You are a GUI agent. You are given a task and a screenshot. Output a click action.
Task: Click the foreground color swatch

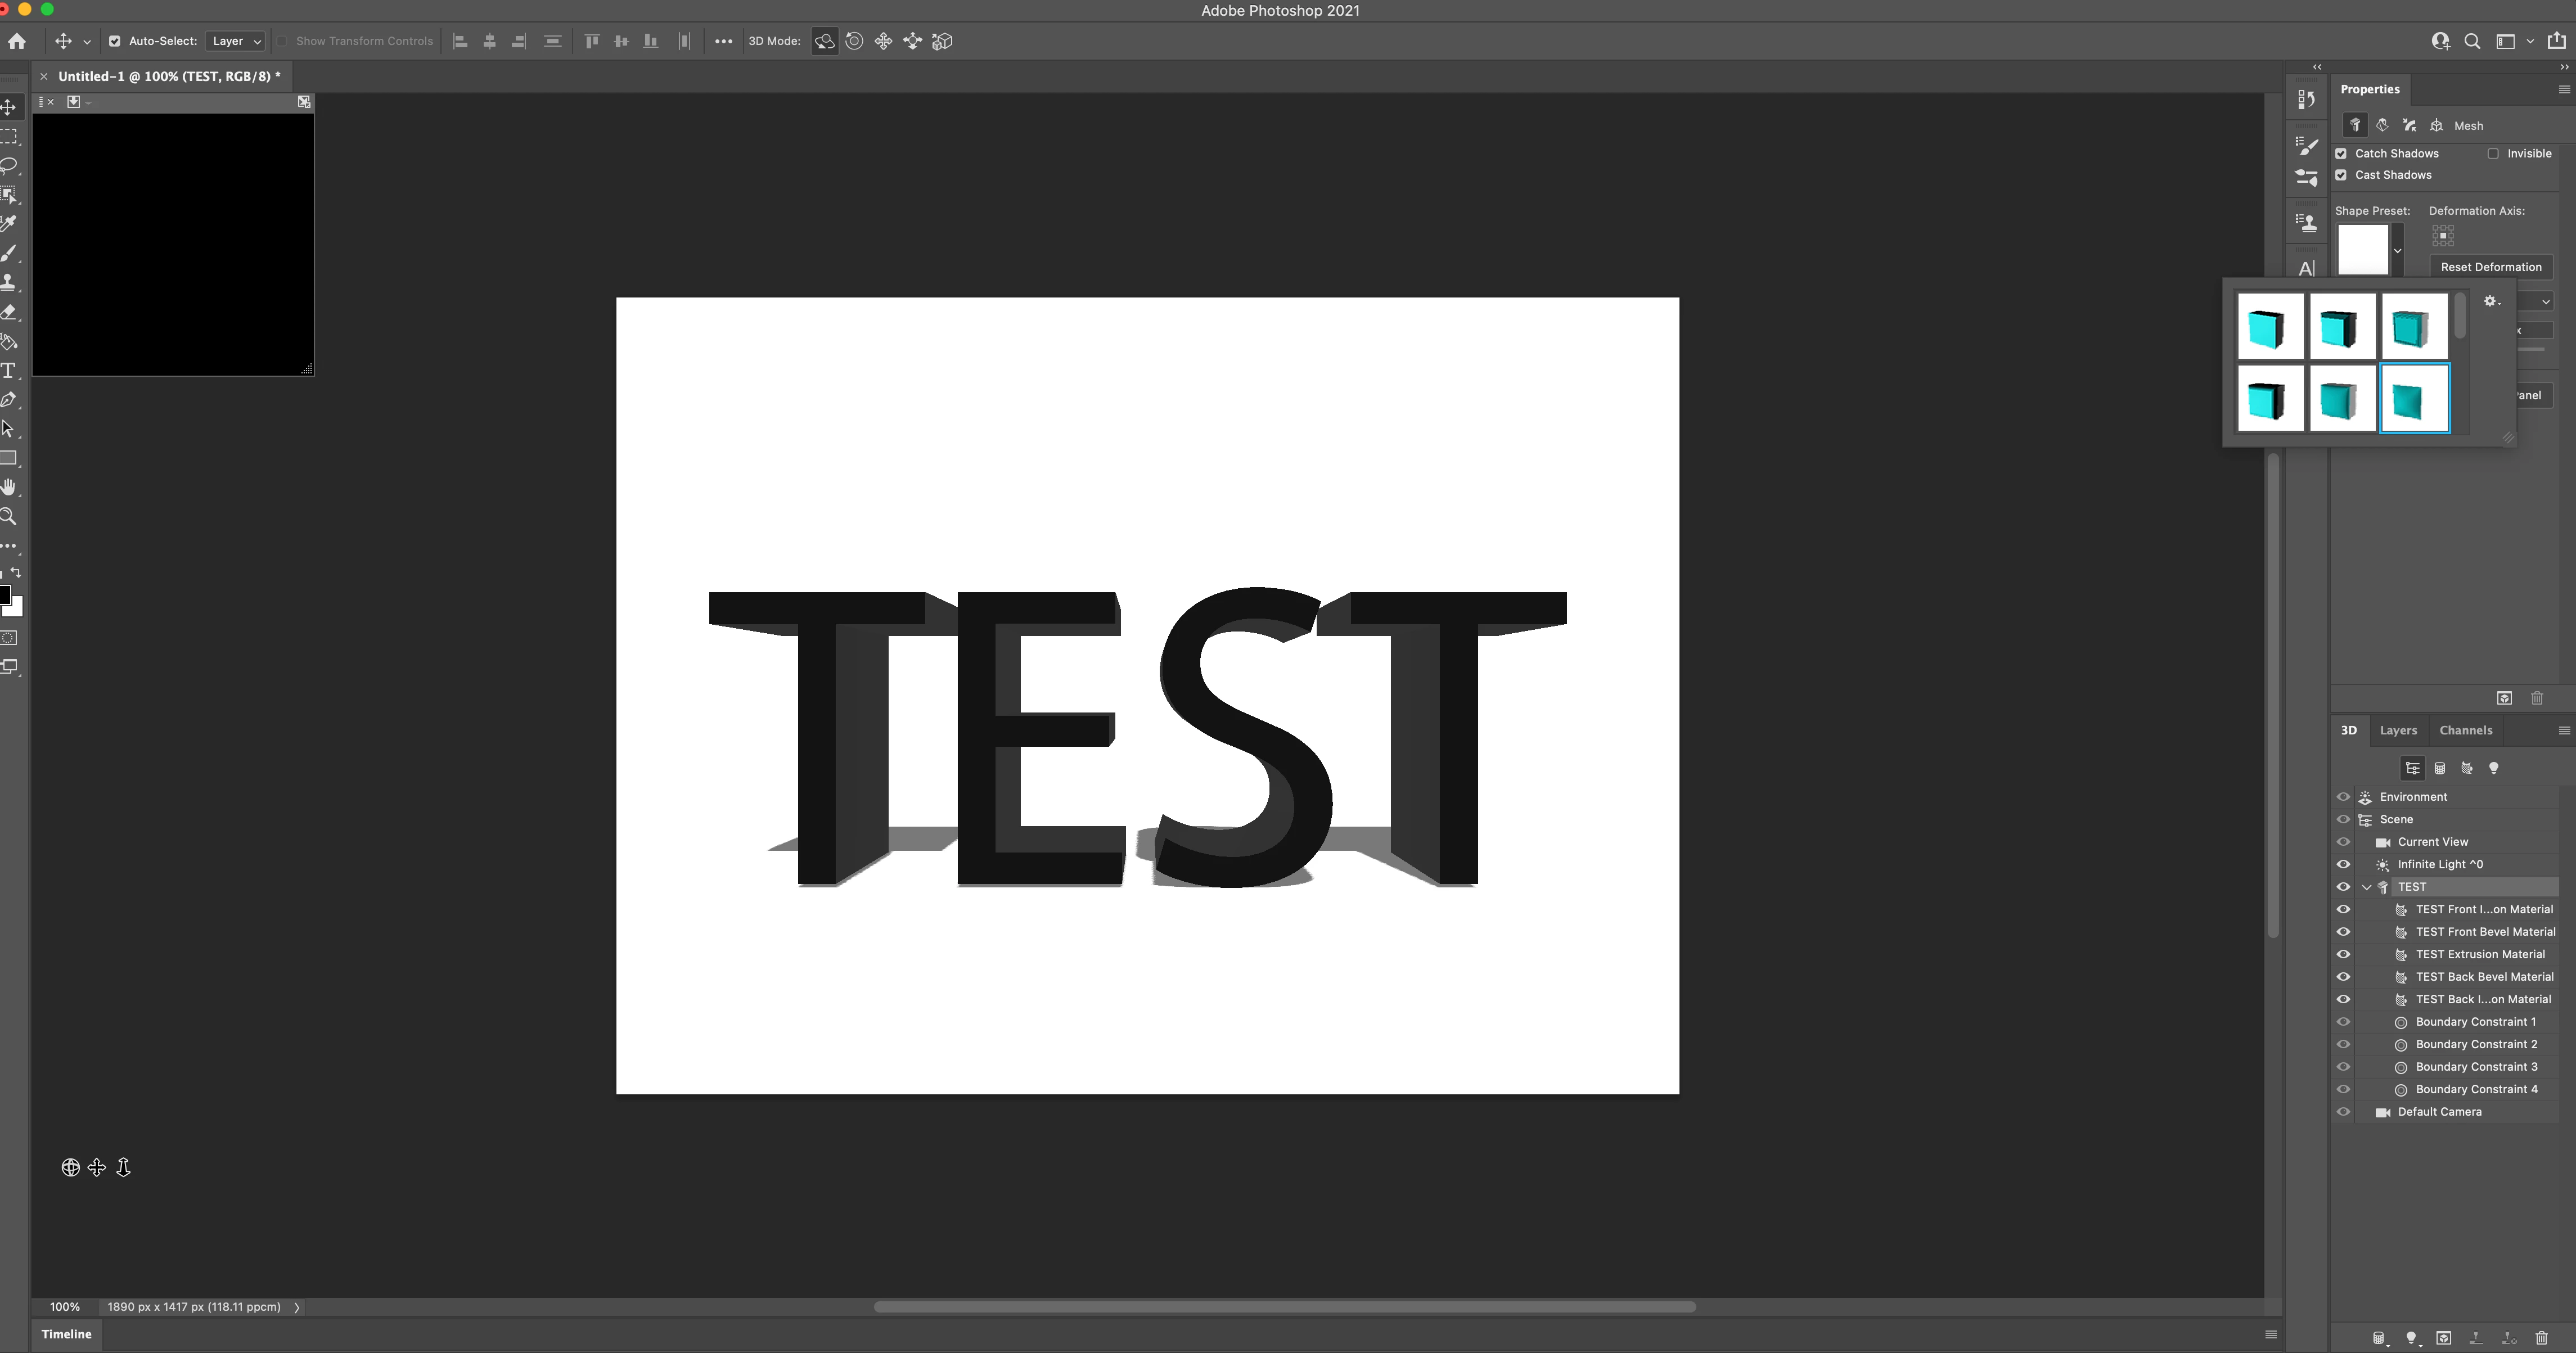point(4,596)
